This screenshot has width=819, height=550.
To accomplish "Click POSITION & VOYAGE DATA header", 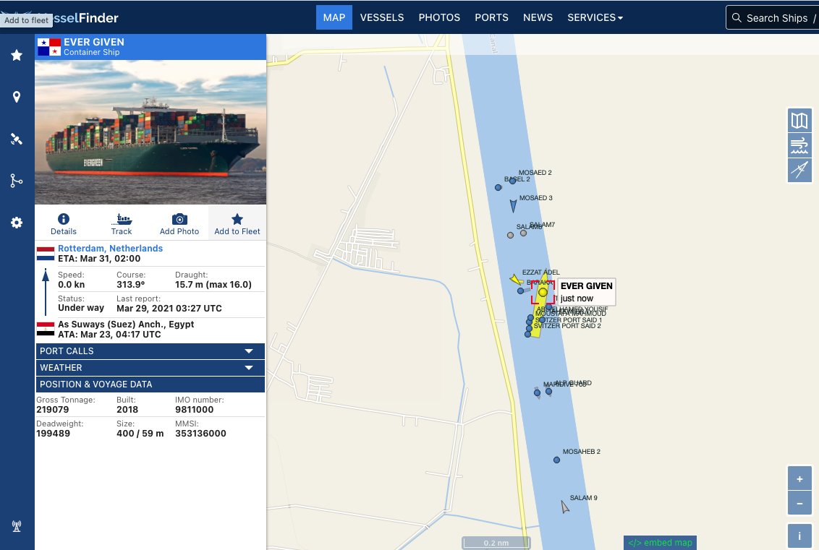I will click(150, 384).
